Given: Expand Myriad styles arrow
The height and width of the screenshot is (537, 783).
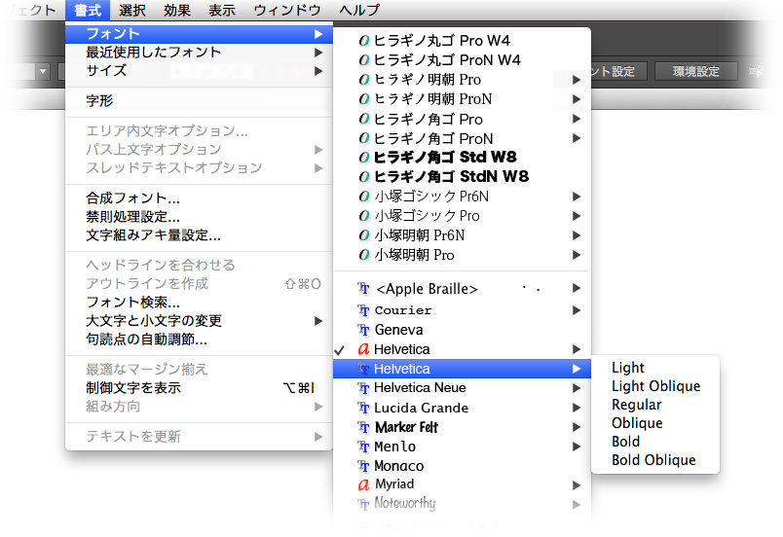Looking at the screenshot, I should (x=577, y=485).
